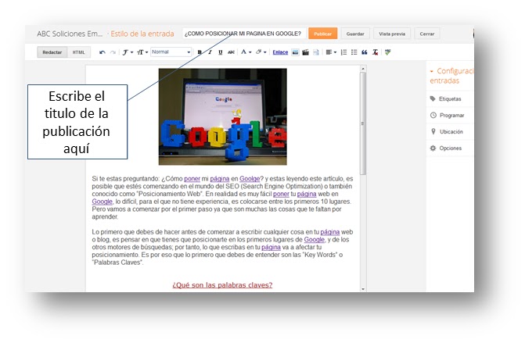Image resolution: width=525 pixels, height=343 pixels.
Task: Click the Etiquetas tag icon
Action: 433,98
